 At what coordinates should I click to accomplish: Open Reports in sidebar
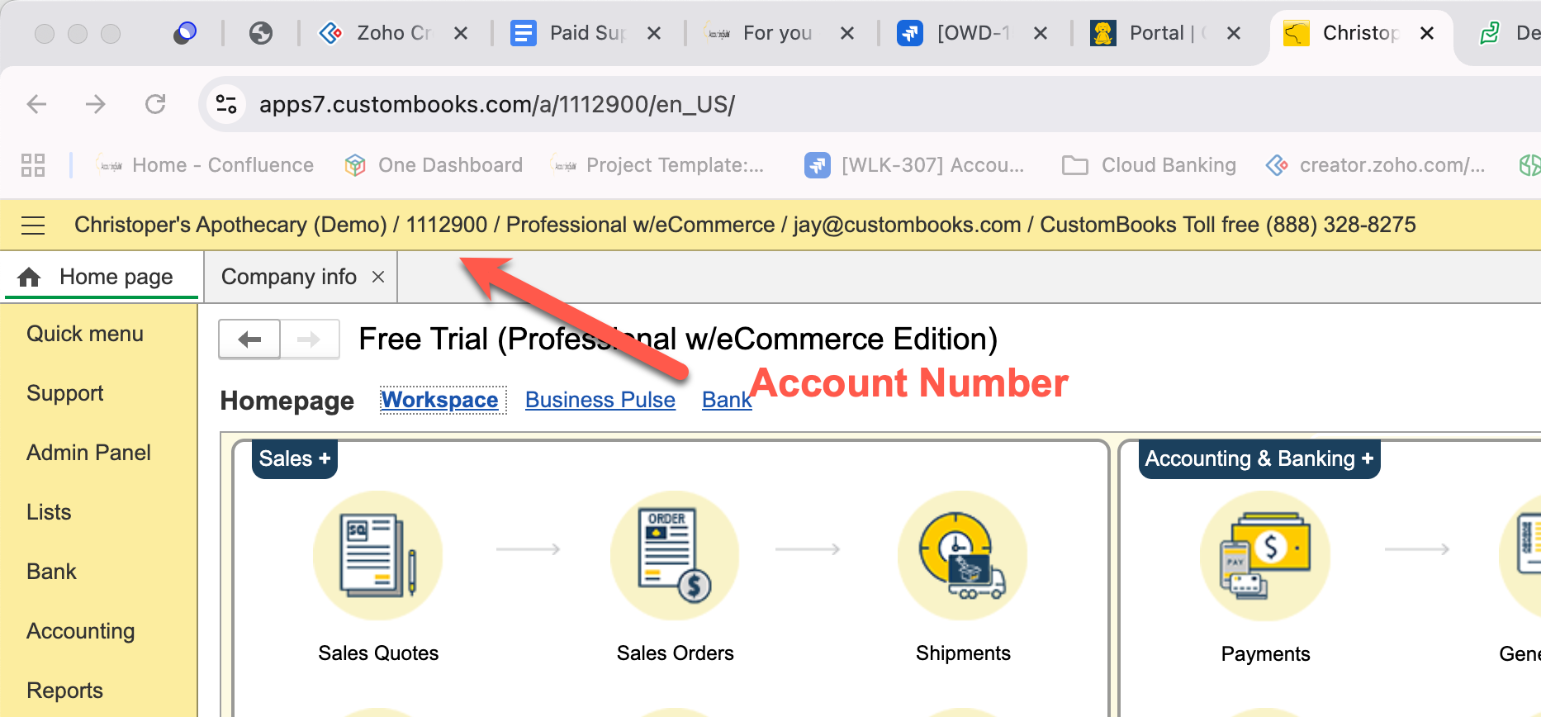(x=64, y=691)
